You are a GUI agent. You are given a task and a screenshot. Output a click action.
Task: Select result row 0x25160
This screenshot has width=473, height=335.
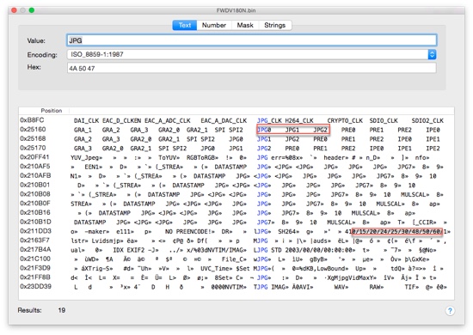point(236,130)
